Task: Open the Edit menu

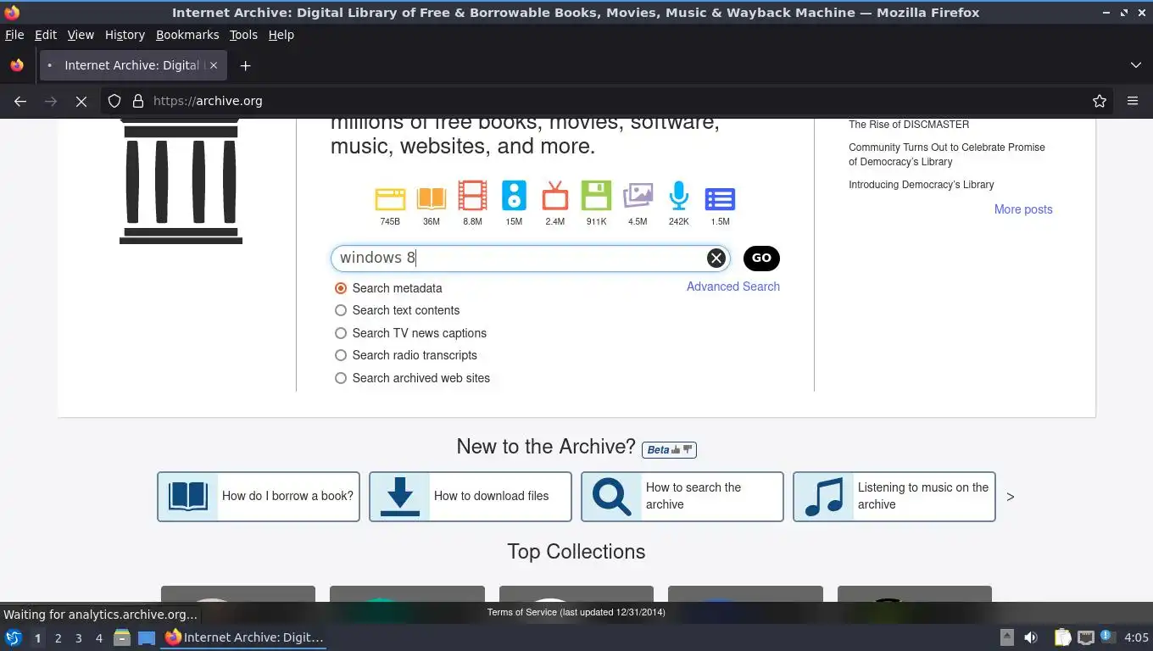Action: pyautogui.click(x=46, y=35)
